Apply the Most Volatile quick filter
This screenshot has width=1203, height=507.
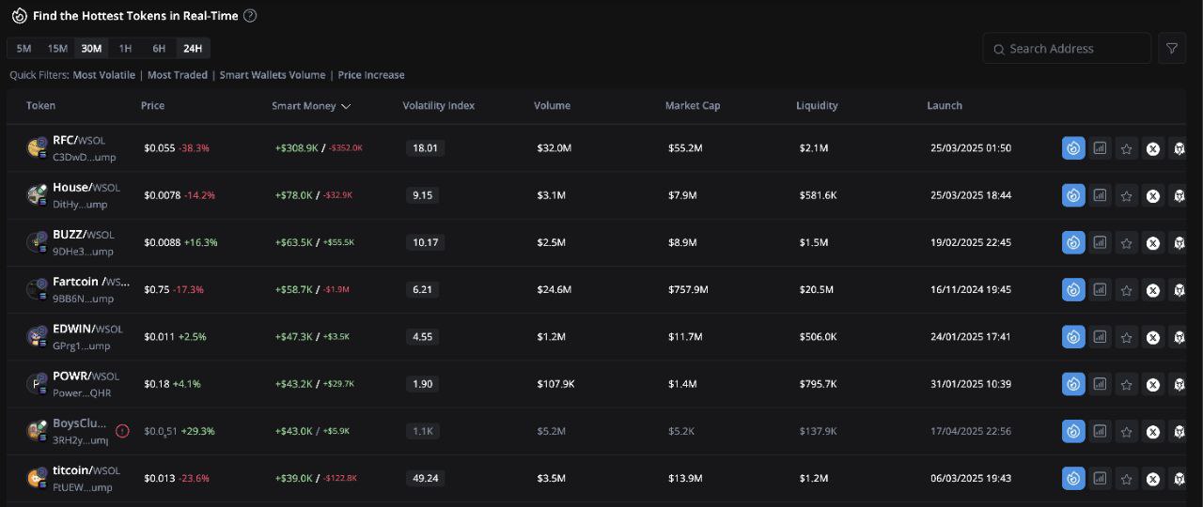(x=104, y=75)
